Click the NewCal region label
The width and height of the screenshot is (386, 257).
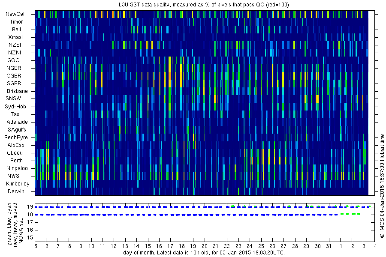tap(15, 14)
